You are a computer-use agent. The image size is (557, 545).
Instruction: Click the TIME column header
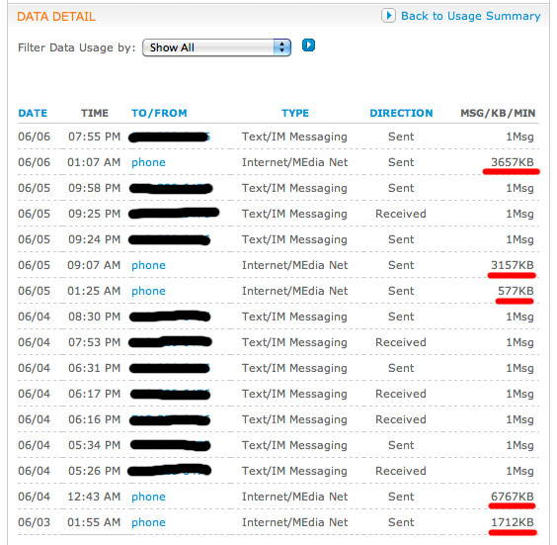[95, 113]
